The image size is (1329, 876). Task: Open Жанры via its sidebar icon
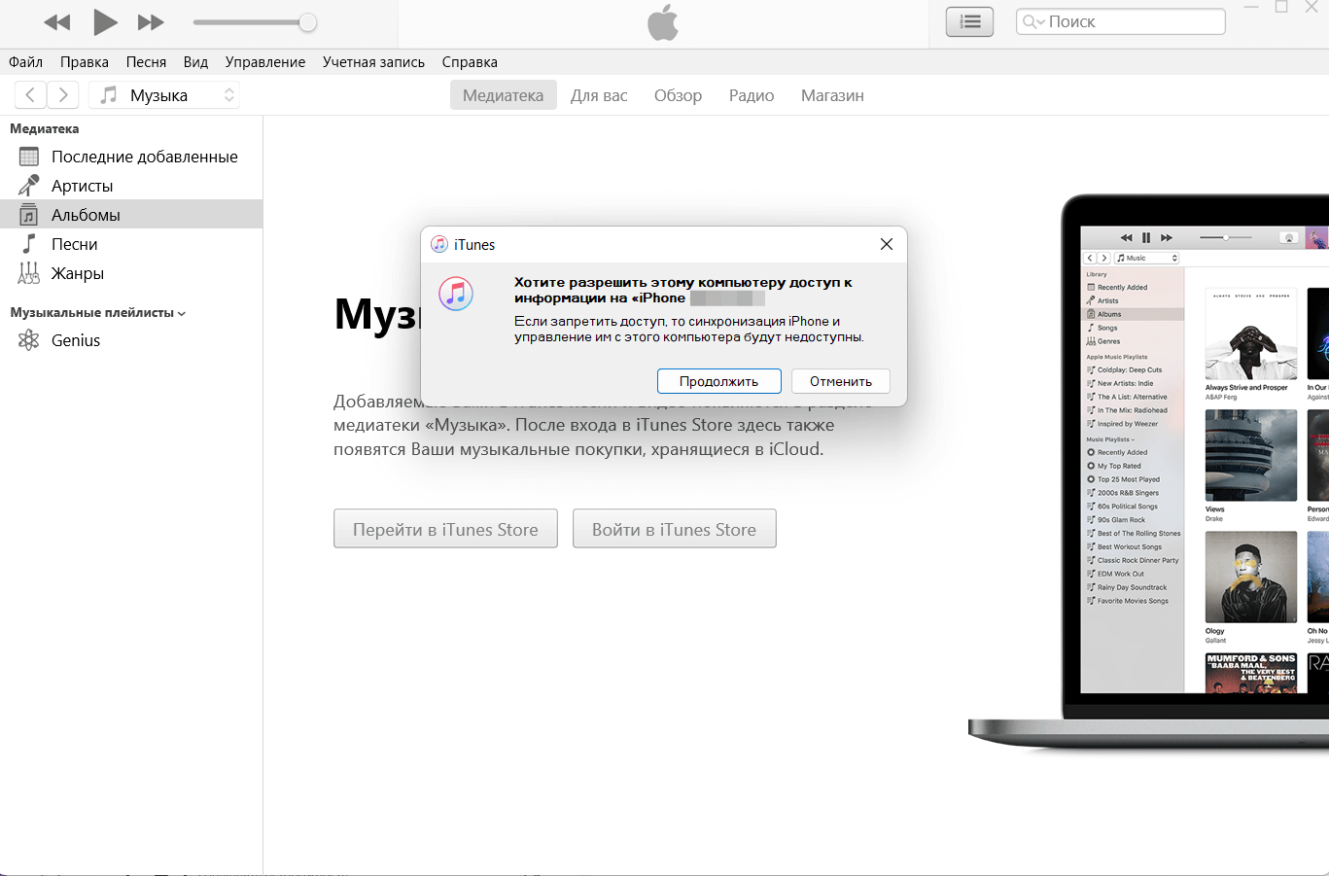[27, 273]
